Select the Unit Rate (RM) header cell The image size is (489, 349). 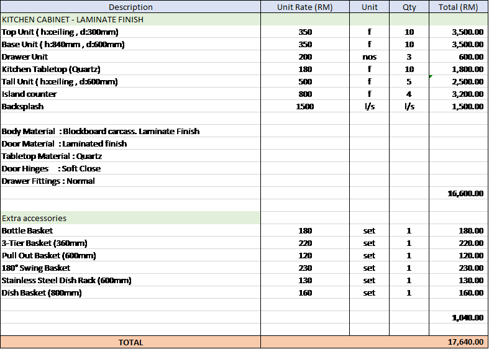coord(304,7)
